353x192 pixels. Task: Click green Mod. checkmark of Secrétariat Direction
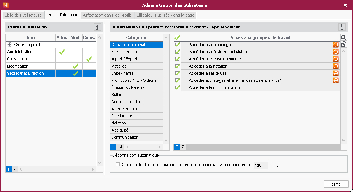[x=75, y=73]
